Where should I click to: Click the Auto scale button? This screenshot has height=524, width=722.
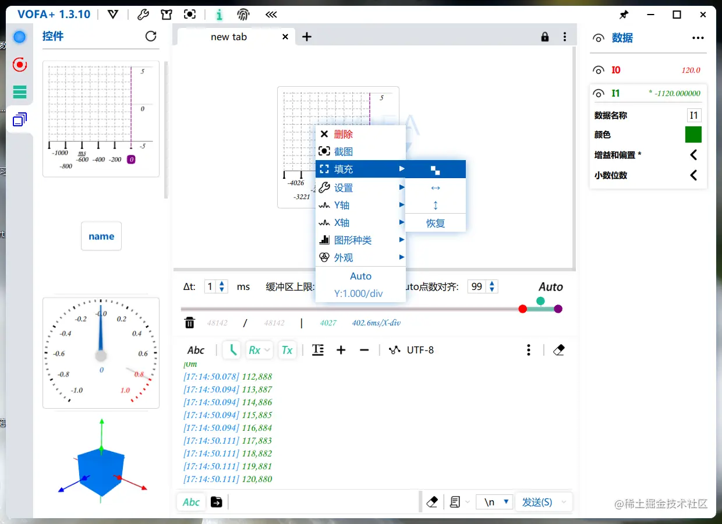[x=550, y=286]
